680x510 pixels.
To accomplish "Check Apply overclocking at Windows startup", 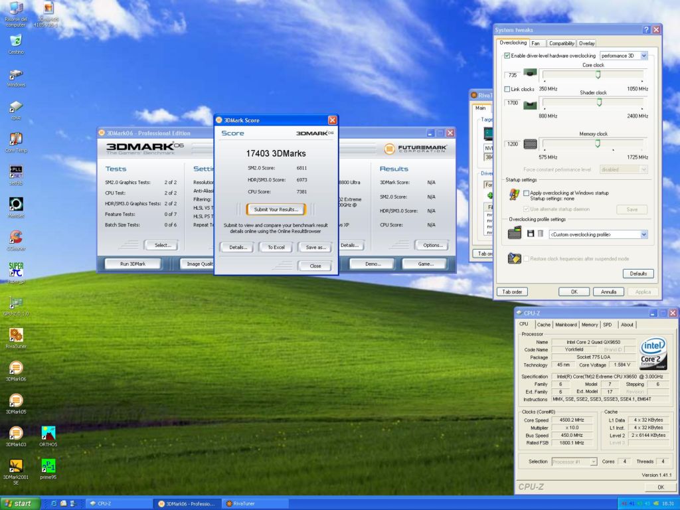I will 526,193.
